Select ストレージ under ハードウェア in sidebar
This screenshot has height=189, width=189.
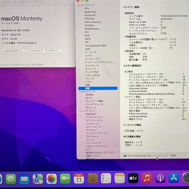pyautogui.click(x=91, y=69)
